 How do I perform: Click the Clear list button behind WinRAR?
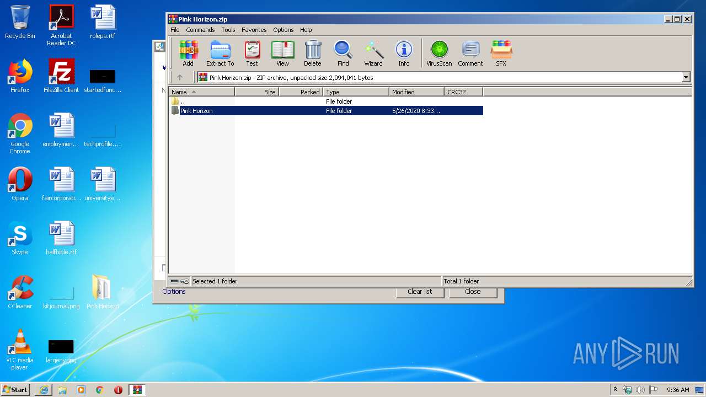pos(420,292)
